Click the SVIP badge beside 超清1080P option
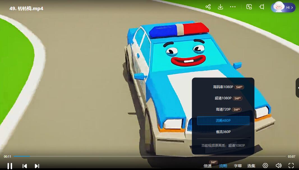This screenshot has height=170, width=299. (x=237, y=98)
